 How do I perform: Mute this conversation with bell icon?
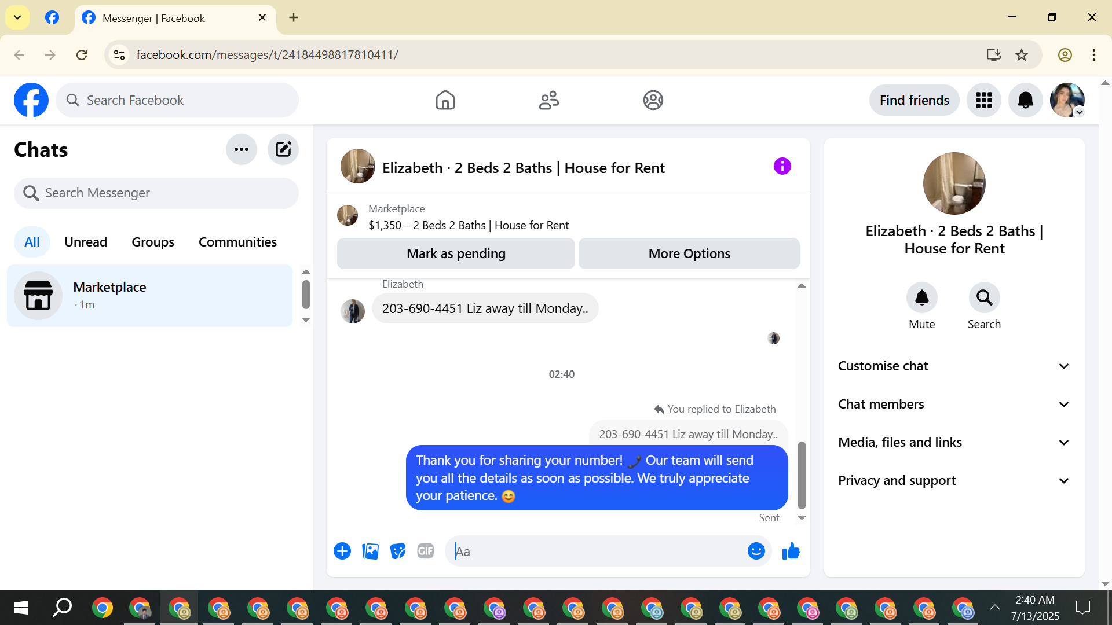click(x=921, y=298)
